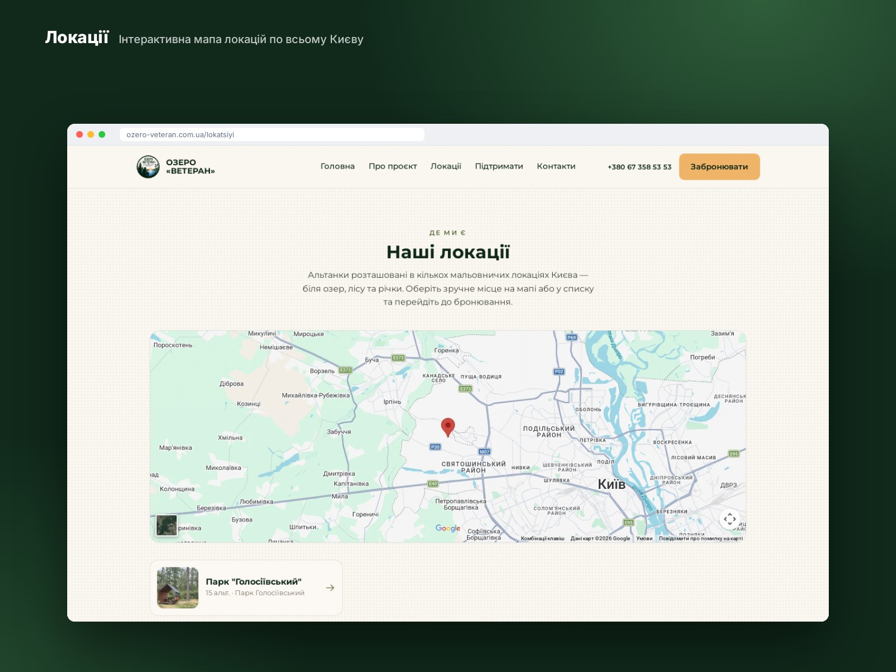Screen dimensions: 896x672
Task: Click the Забронювати button
Action: (x=720, y=167)
